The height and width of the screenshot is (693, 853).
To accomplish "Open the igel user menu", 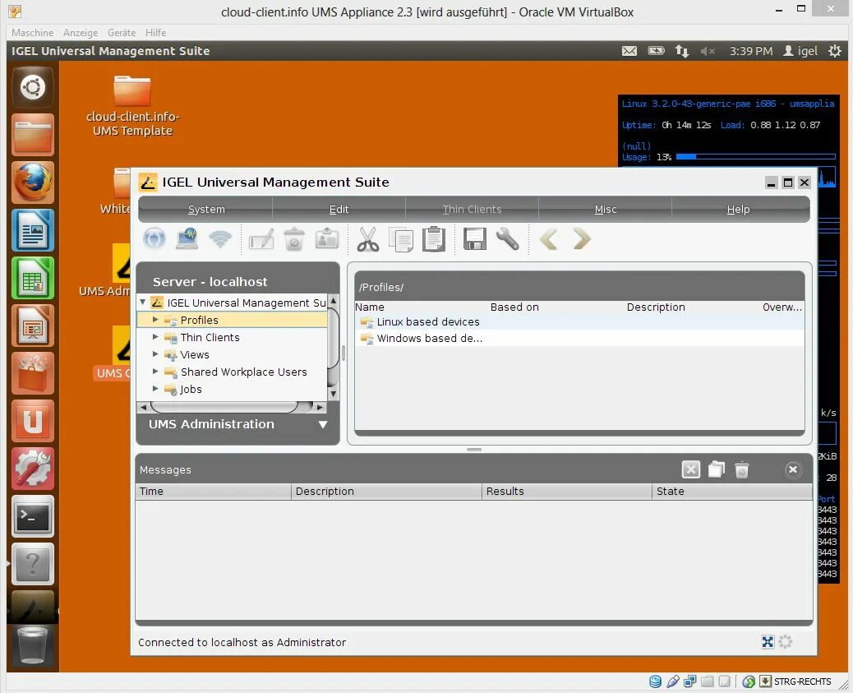I will click(x=800, y=51).
